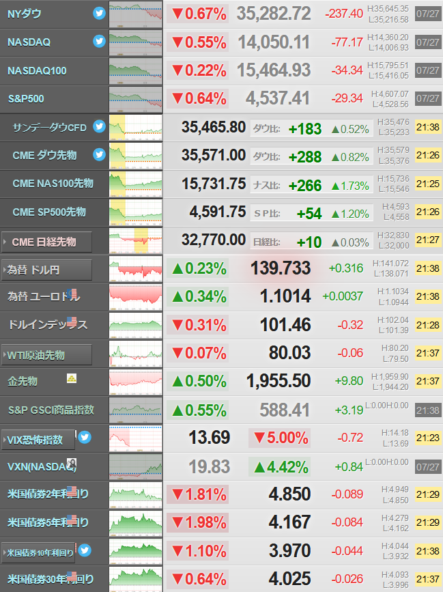Click the NYダウ price 35,282.72

point(274,14)
